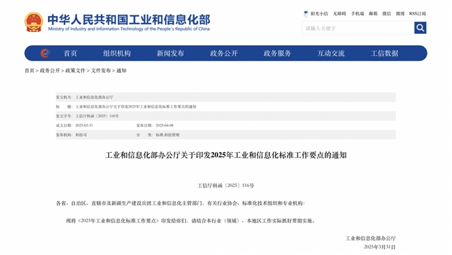The image size is (452, 255).
Task: Click the search magnifier icon button
Action: coord(420,28)
